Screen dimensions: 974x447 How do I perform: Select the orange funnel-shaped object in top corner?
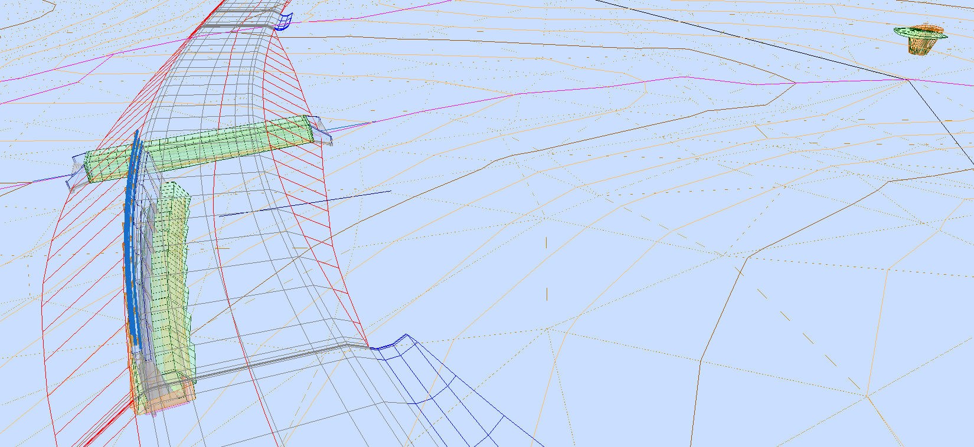(922, 40)
